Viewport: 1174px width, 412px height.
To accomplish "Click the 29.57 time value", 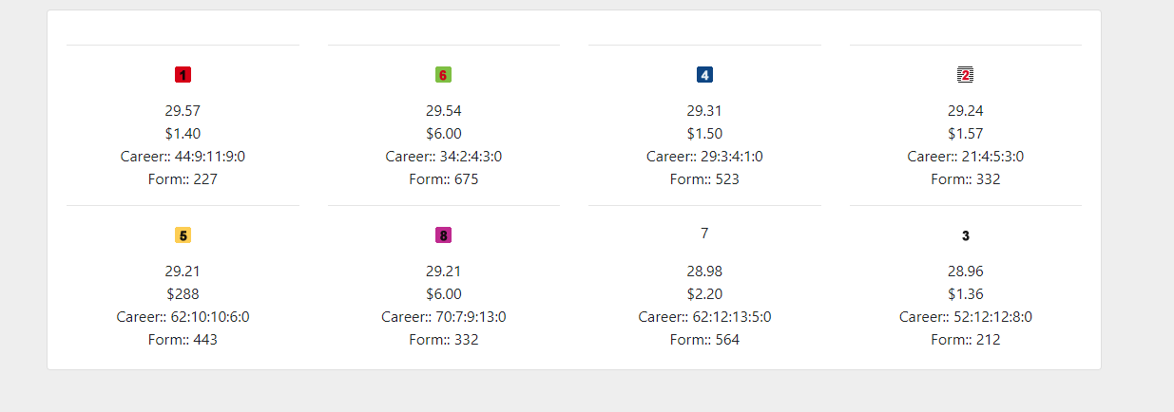I will 183,110.
